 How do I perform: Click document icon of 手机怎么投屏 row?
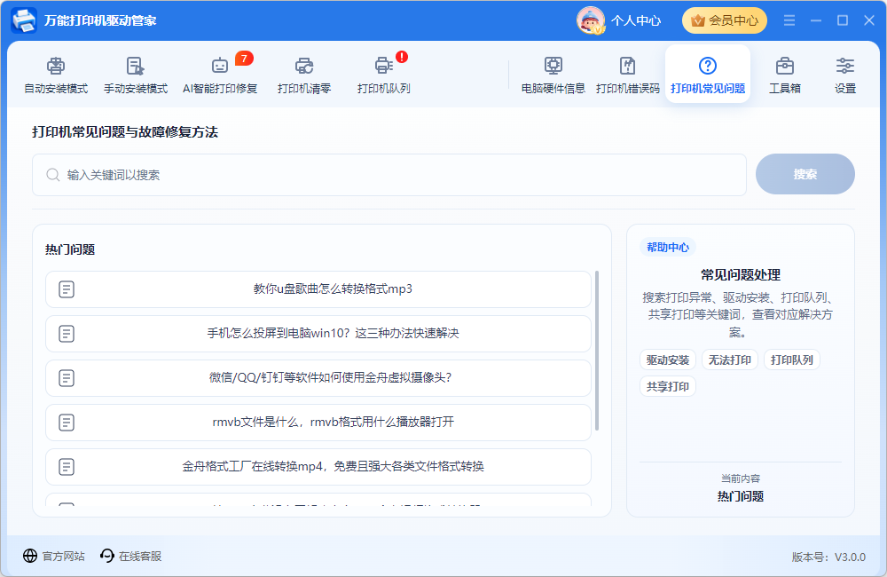click(x=67, y=334)
